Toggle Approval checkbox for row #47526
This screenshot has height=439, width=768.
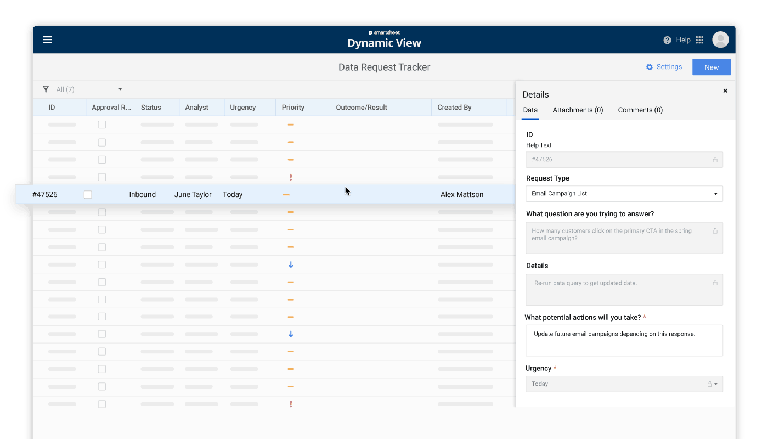pos(88,195)
